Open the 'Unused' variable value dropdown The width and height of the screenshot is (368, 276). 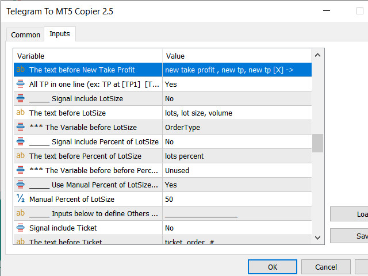(x=236, y=170)
